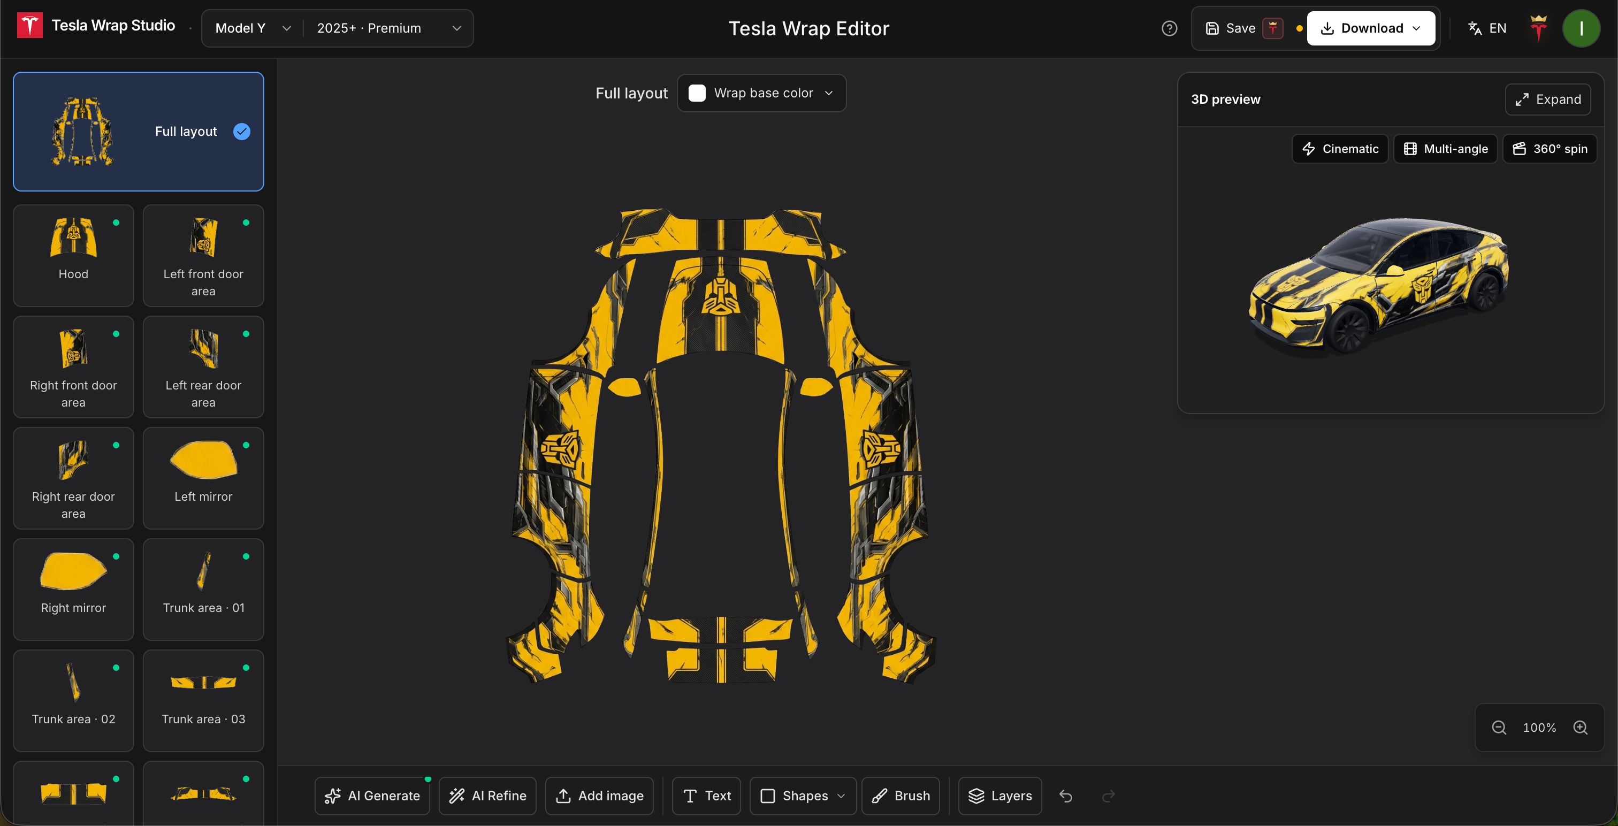1618x826 pixels.
Task: Open AI Refine tool
Action: (x=487, y=796)
